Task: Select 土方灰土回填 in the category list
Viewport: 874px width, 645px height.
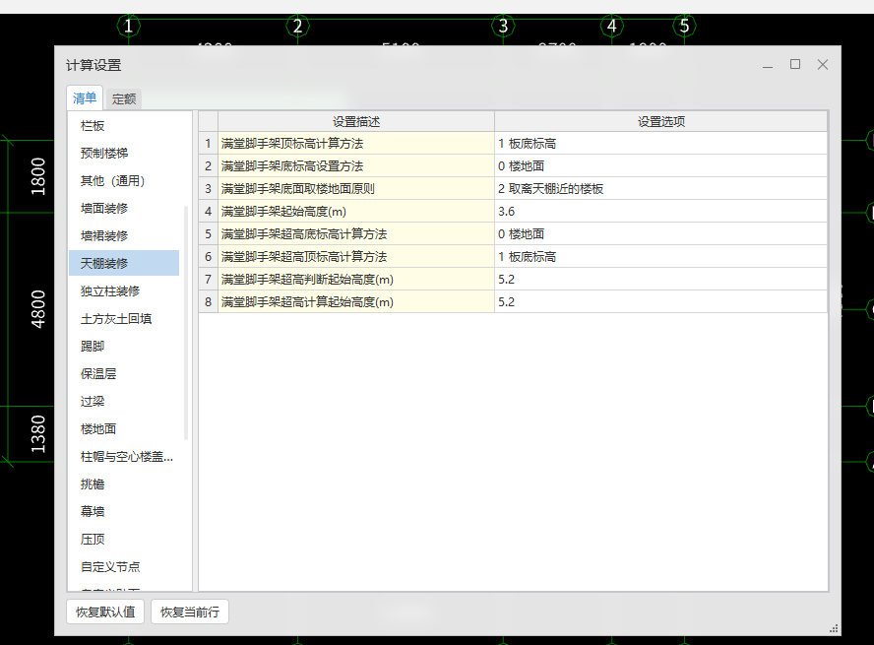Action: pos(124,319)
